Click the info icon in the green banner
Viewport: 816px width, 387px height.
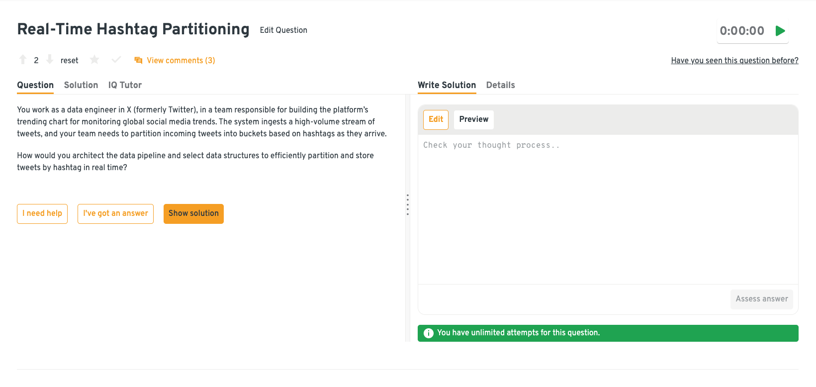(x=428, y=333)
